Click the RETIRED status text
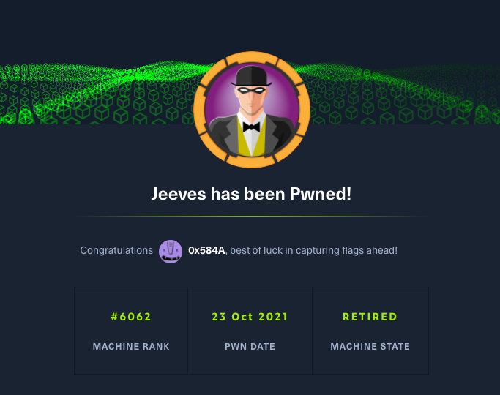The width and height of the screenshot is (500, 395). pyautogui.click(x=370, y=317)
